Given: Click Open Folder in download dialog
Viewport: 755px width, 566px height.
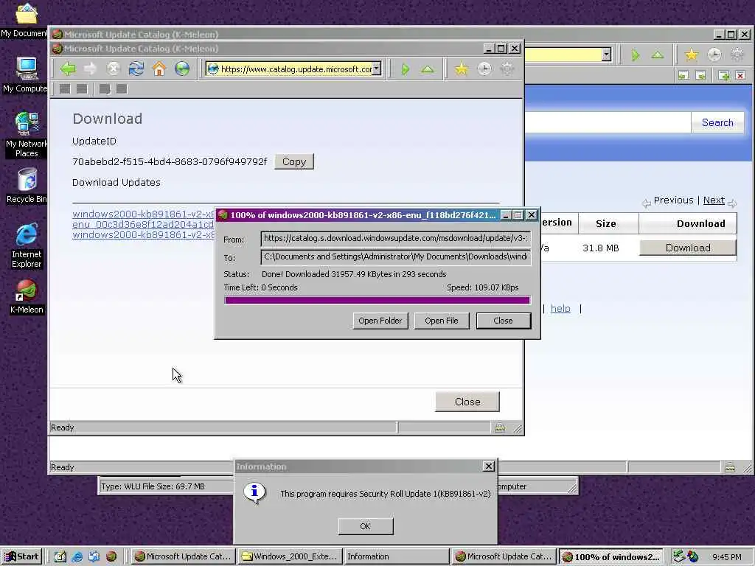Looking at the screenshot, I should pos(380,321).
